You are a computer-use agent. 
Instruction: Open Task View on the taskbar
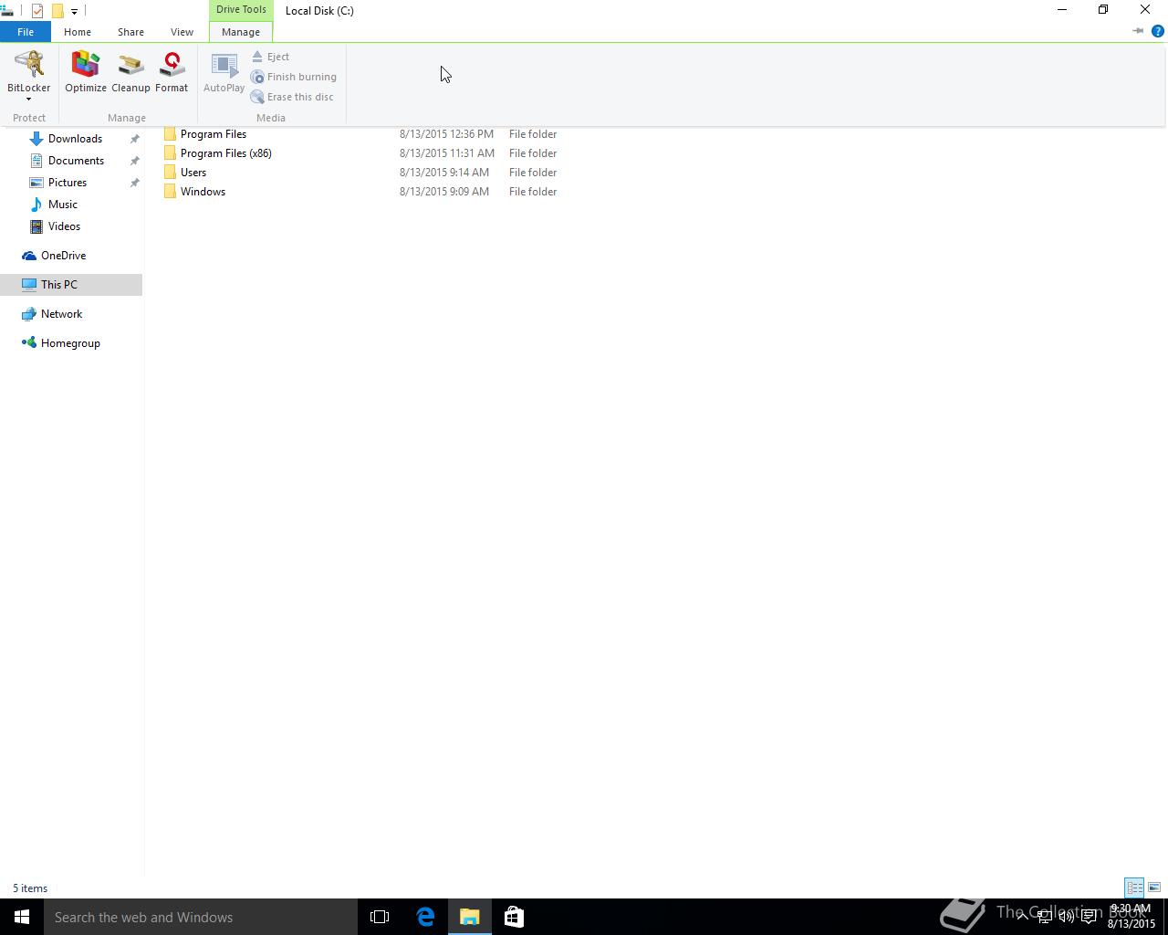pos(380,917)
